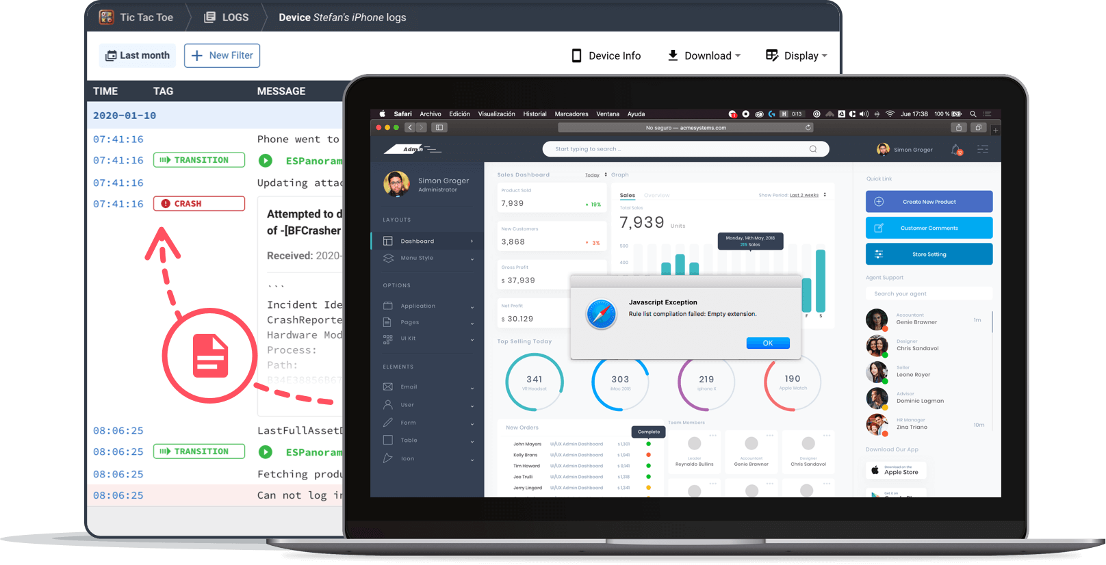Open the Download dropdown in log viewer
The width and height of the screenshot is (1106, 565).
click(x=704, y=56)
